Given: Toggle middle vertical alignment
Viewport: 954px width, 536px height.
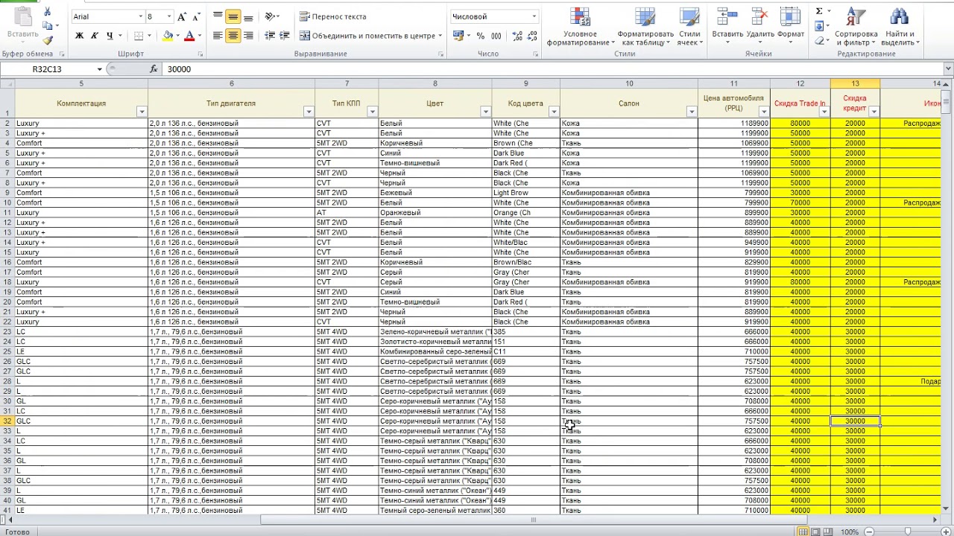Looking at the screenshot, I should [233, 16].
